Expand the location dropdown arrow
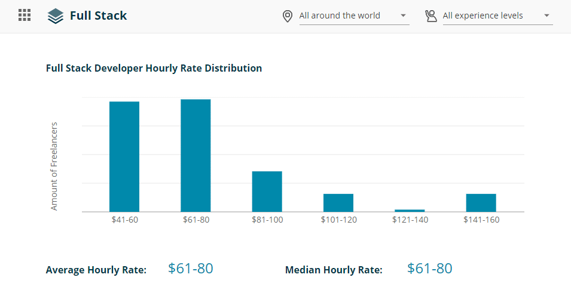The width and height of the screenshot is (571, 302). [x=402, y=16]
